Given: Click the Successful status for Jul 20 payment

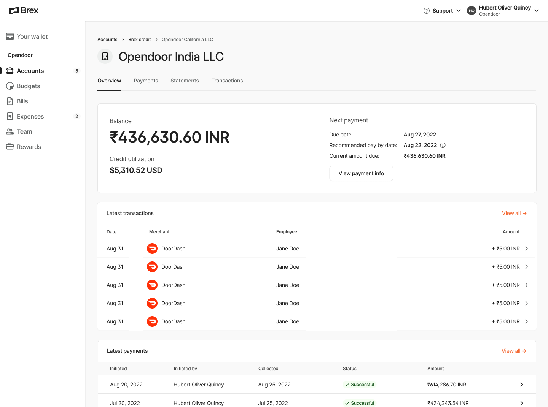Looking at the screenshot, I should pyautogui.click(x=360, y=403).
